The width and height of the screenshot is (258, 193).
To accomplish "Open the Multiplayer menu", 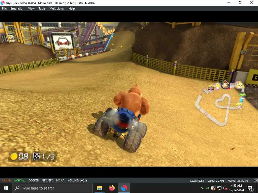I will click(x=57, y=9).
